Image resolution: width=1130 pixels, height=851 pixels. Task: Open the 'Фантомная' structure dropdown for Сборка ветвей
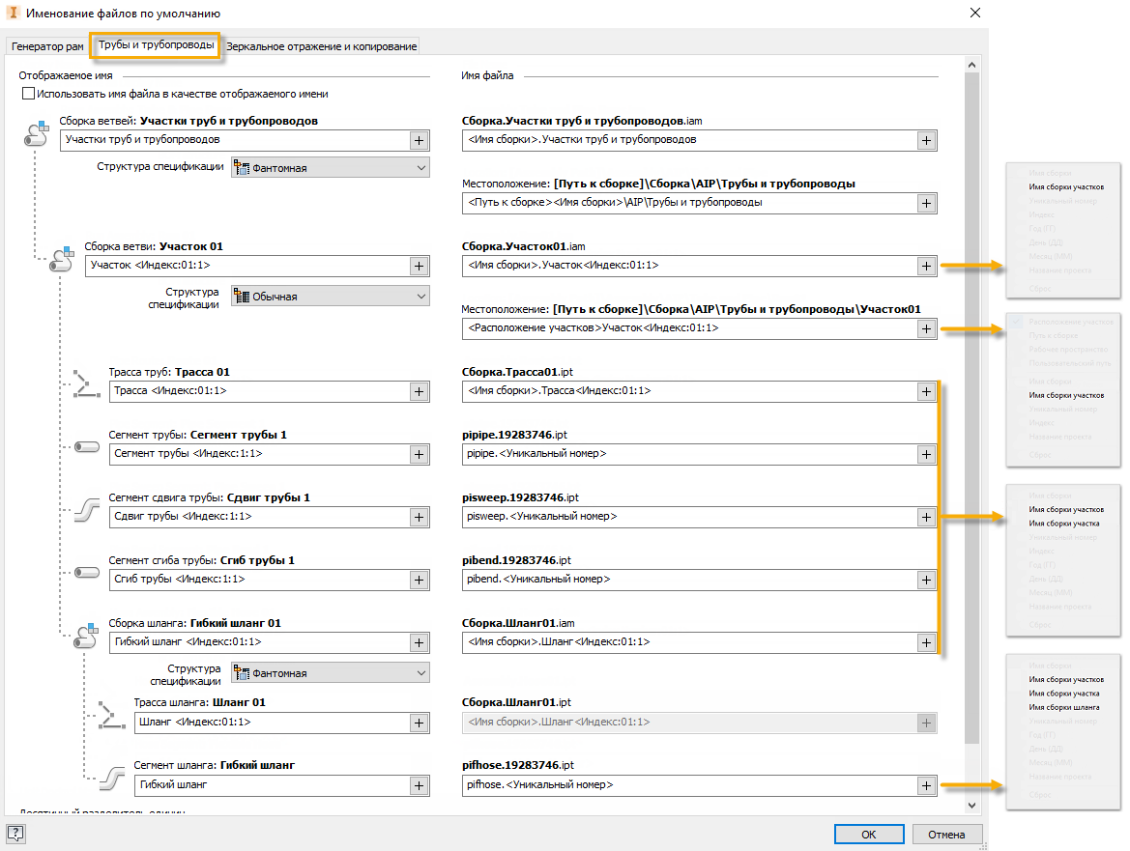pos(330,168)
